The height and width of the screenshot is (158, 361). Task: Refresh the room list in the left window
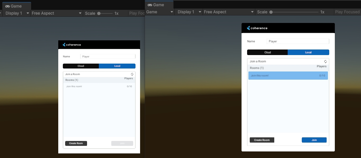[132, 74]
